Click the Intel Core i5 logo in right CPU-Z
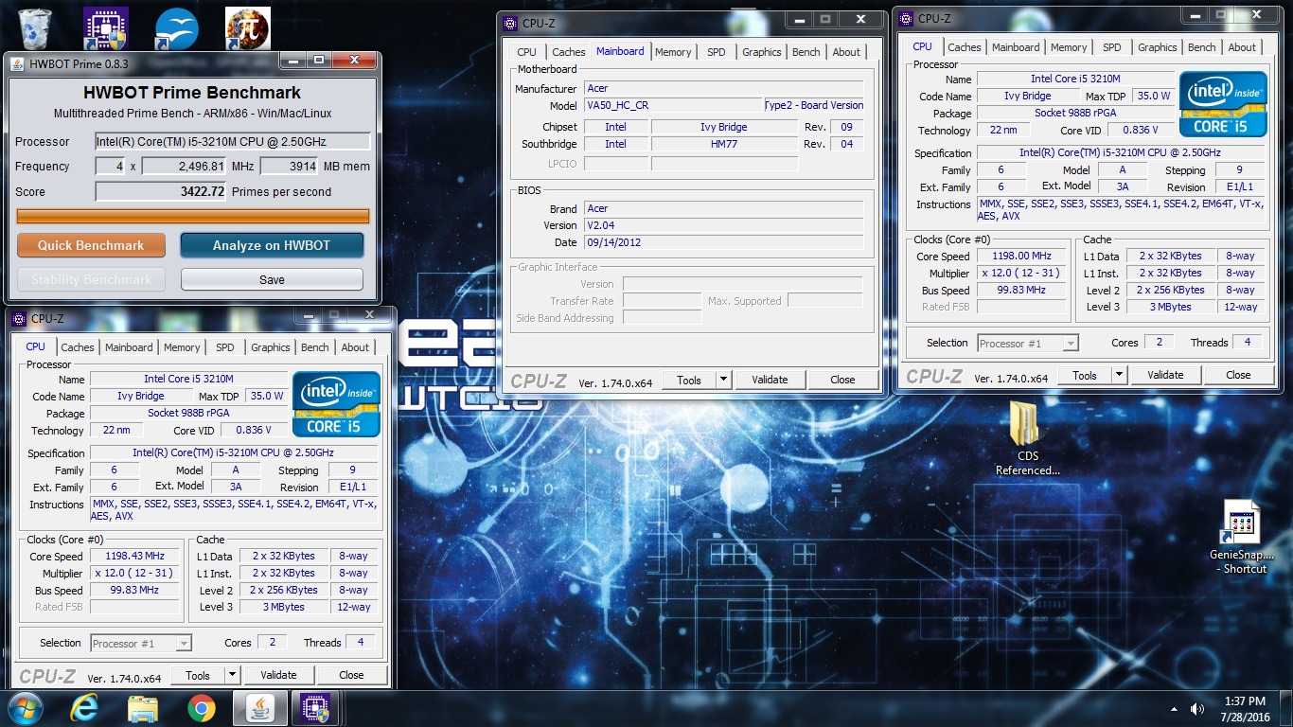The height and width of the screenshot is (727, 1293). 1223,104
